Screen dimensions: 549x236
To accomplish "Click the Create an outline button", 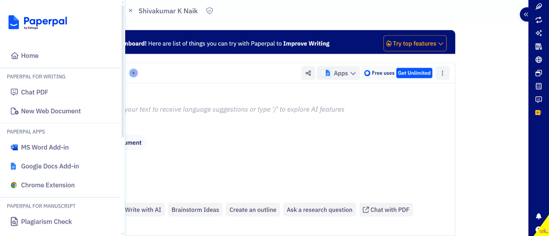I will click(x=253, y=210).
